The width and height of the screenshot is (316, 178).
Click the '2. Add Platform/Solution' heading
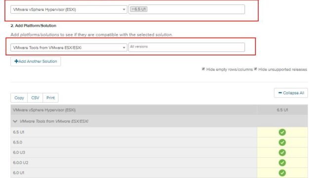point(34,26)
